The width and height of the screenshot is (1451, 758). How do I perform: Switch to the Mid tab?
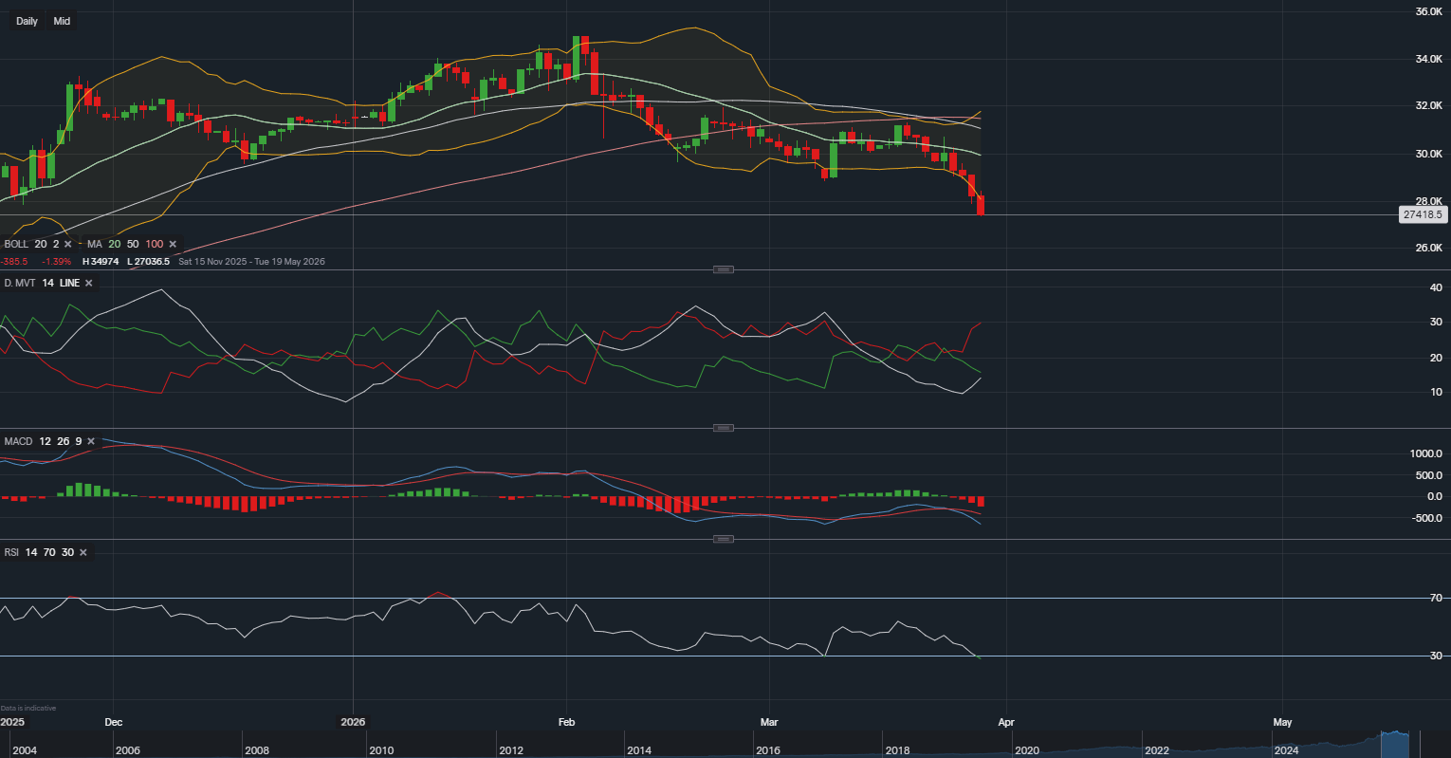click(x=61, y=20)
